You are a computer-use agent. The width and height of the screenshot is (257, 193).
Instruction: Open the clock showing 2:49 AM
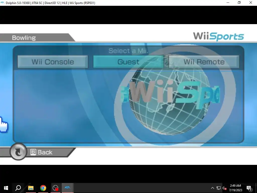pyautogui.click(x=235, y=188)
